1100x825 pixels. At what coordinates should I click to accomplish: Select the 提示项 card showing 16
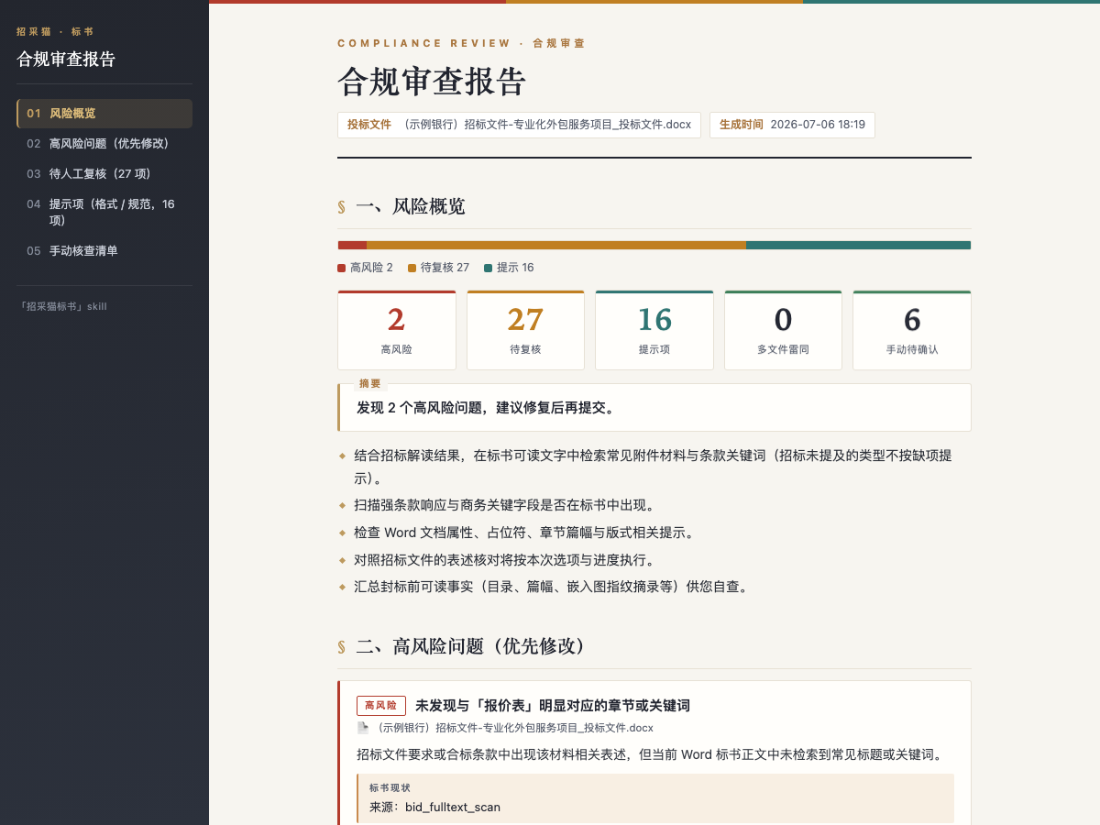[x=654, y=330]
